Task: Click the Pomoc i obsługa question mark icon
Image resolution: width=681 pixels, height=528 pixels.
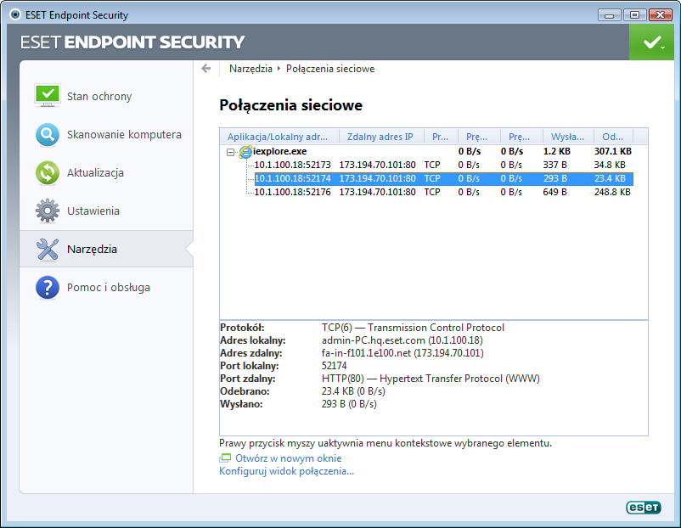Action: (x=48, y=288)
